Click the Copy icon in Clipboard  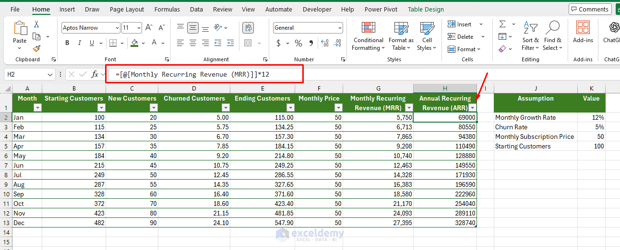[36, 36]
